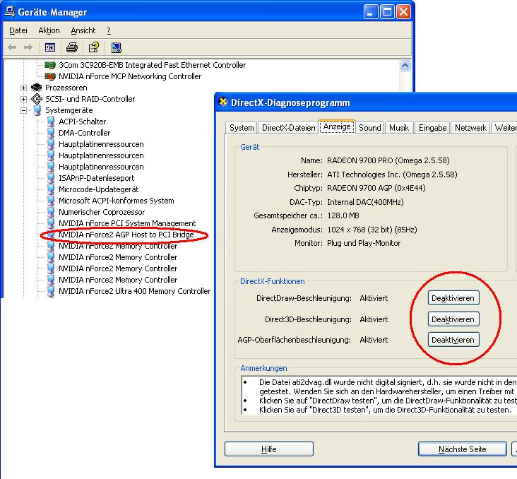Deactivate AGP-Oberflächenbeschleunigung

tap(453, 340)
